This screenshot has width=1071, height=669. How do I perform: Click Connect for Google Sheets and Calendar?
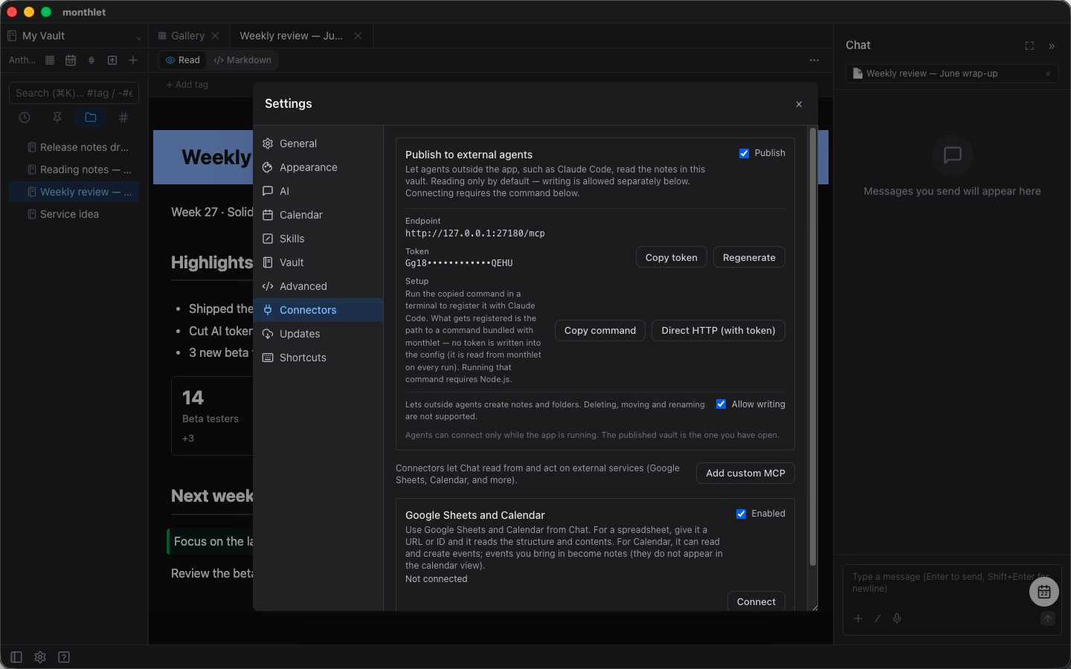tap(756, 601)
